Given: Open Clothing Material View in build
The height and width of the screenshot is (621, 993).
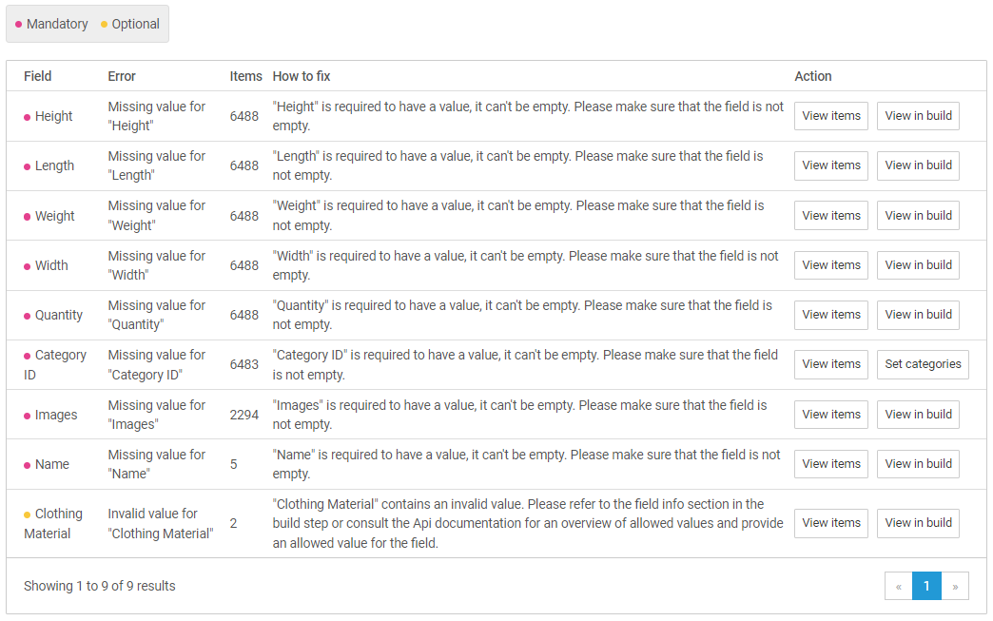Looking at the screenshot, I should [x=918, y=523].
